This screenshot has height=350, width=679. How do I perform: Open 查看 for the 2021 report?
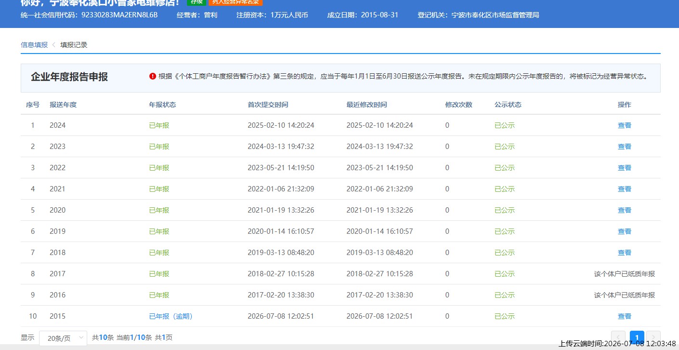[x=625, y=189]
